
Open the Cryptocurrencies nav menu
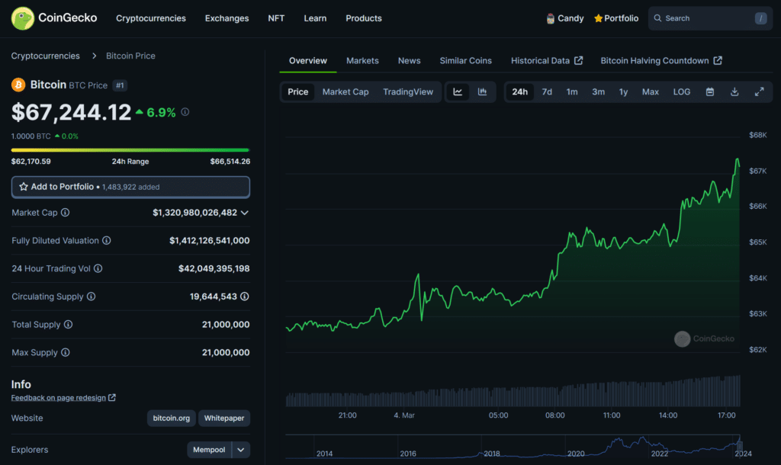(x=151, y=18)
